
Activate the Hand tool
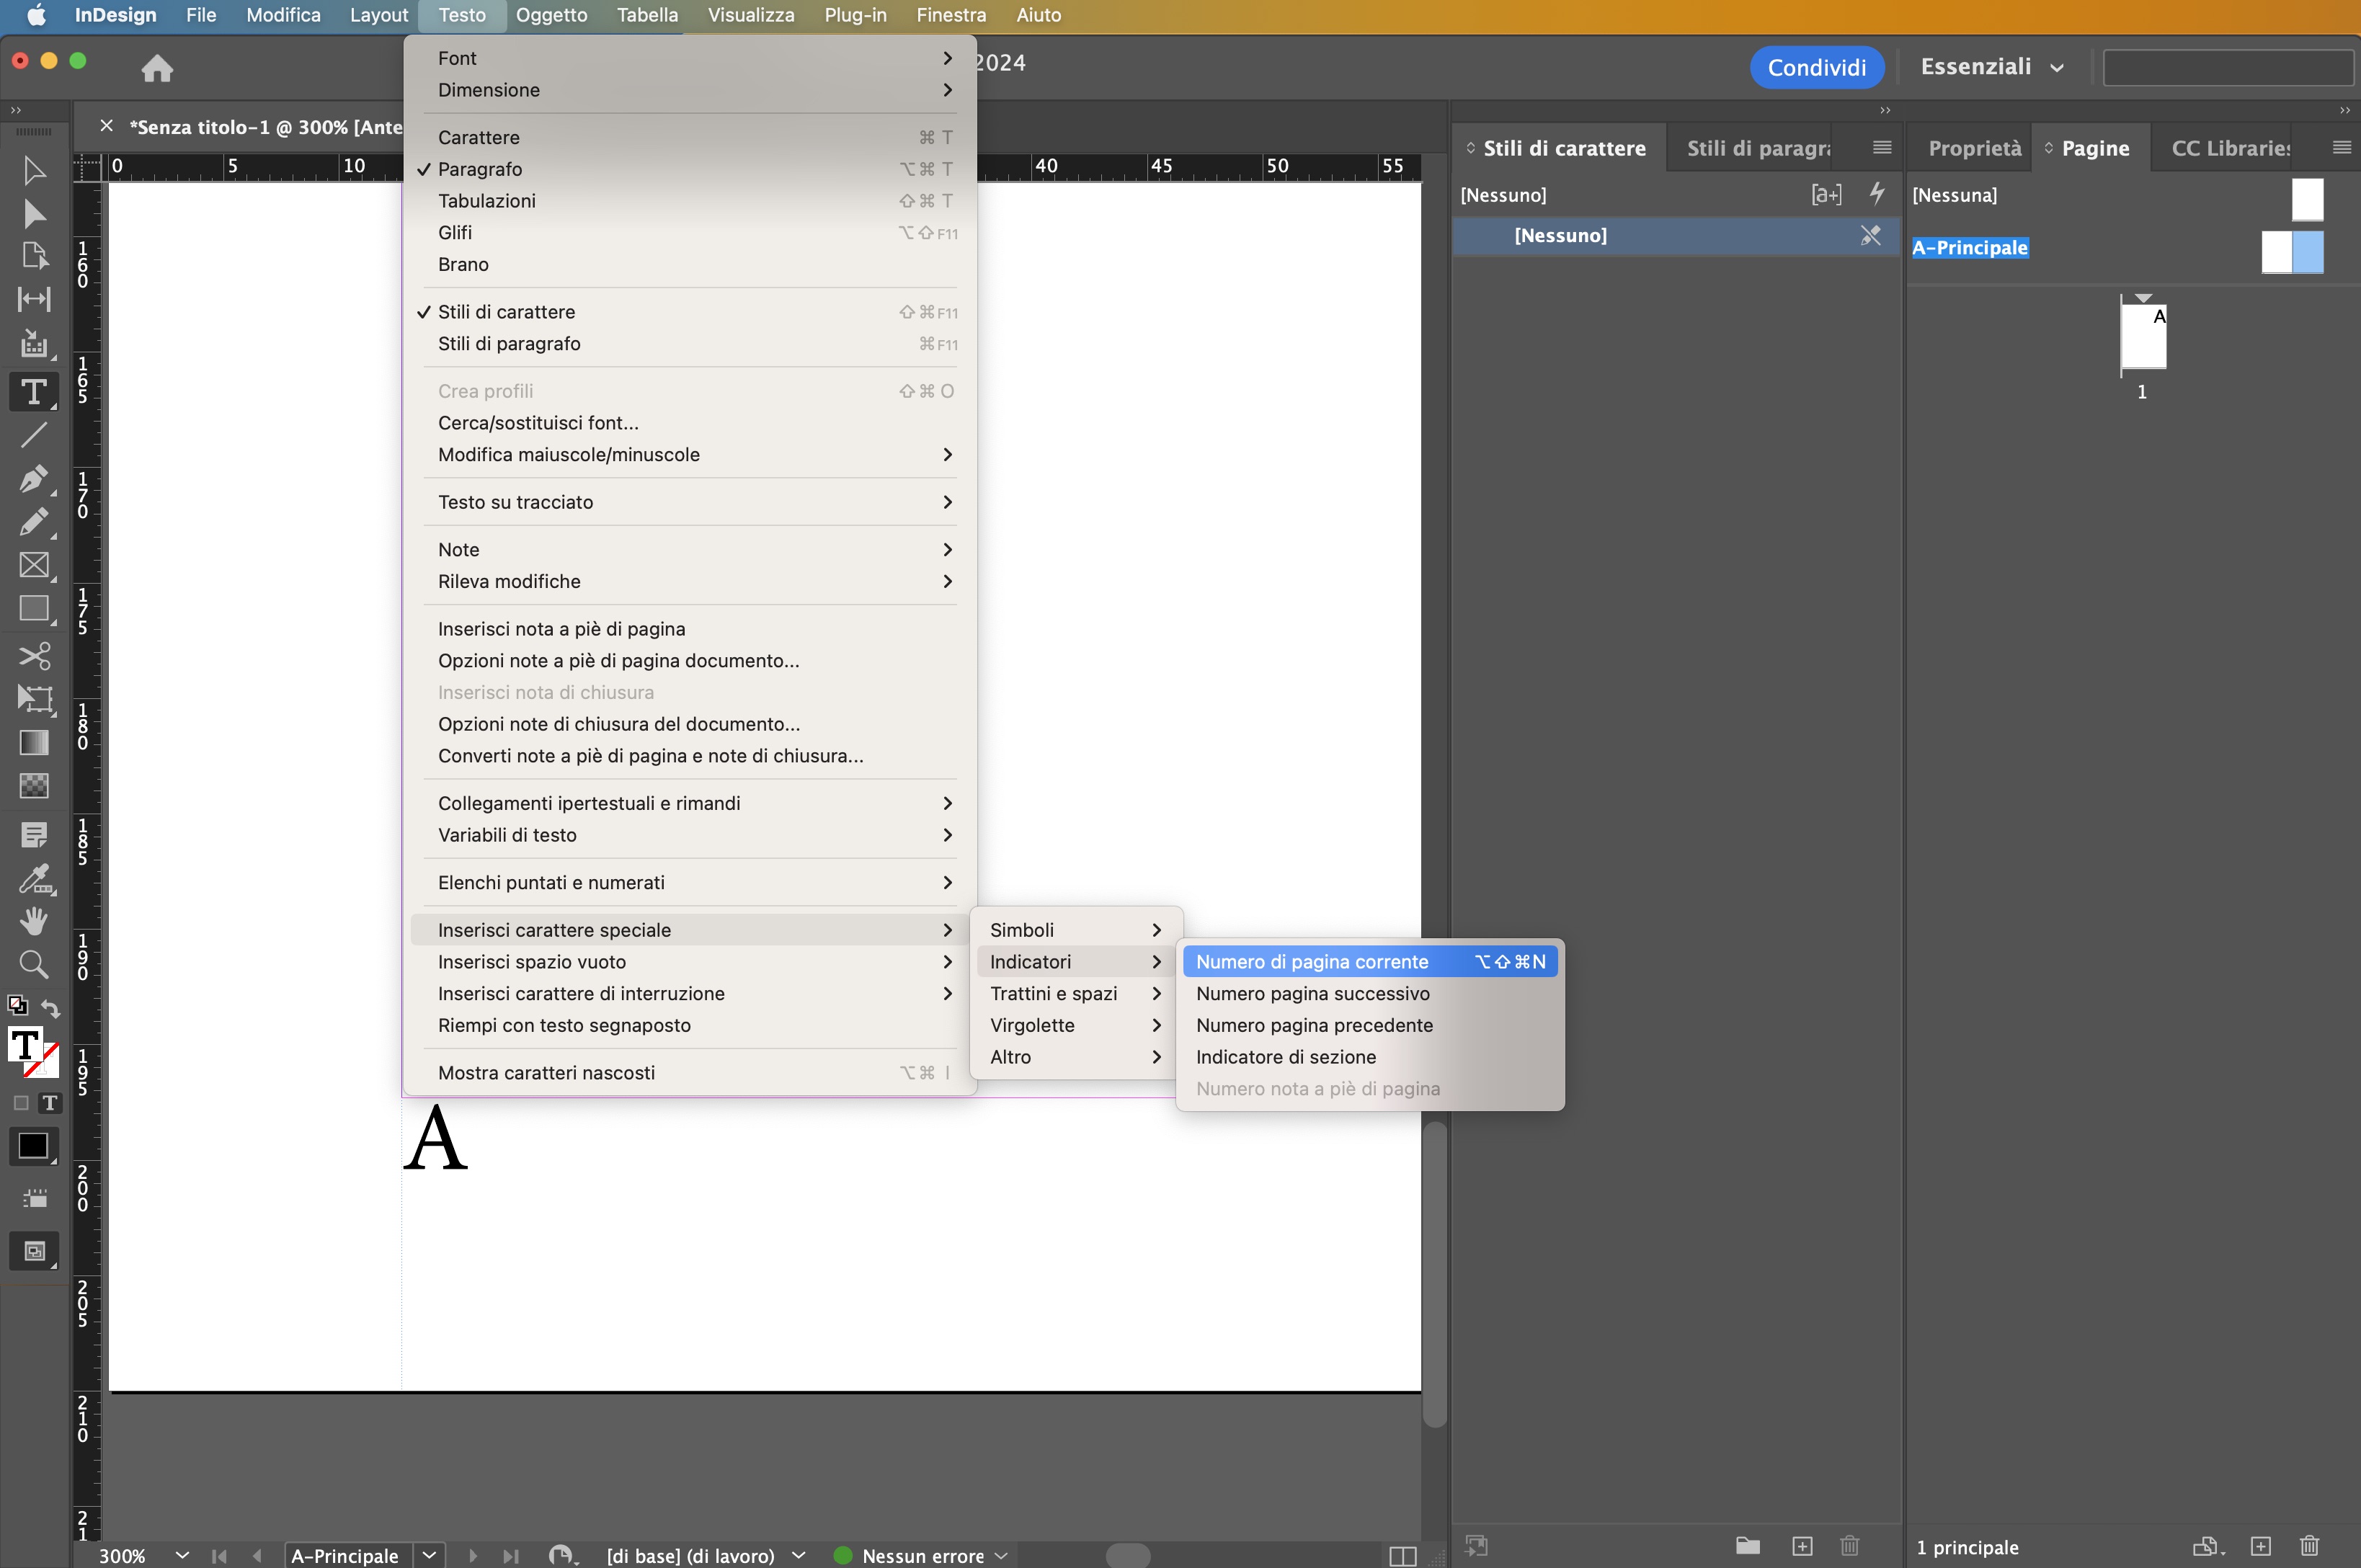[34, 920]
